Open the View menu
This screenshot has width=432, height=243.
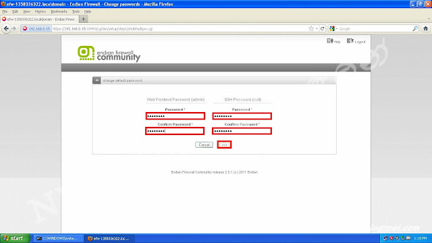[26, 11]
